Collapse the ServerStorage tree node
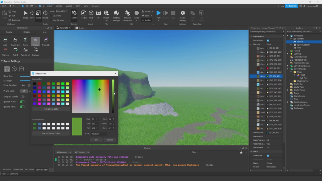This screenshot has height=181, width=322. (288, 69)
